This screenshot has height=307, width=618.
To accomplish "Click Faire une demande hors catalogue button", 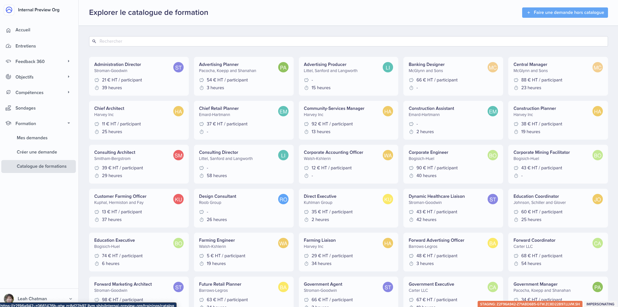I will 565,13.
